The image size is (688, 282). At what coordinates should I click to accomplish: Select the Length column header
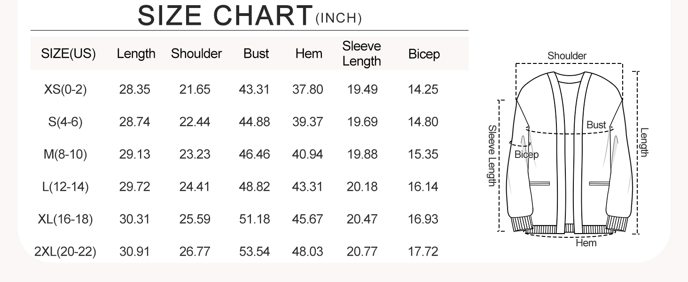coord(136,54)
